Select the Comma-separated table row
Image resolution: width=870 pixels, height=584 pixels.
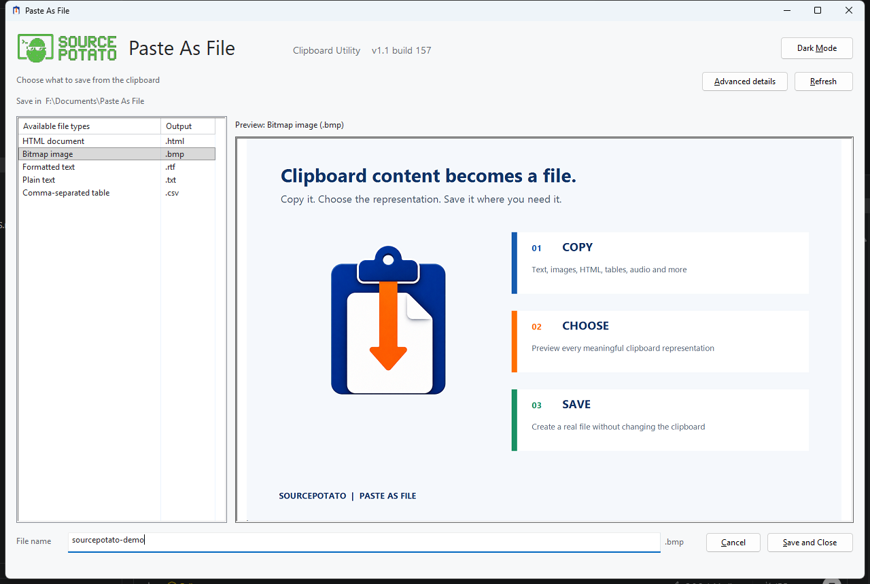pyautogui.click(x=117, y=193)
